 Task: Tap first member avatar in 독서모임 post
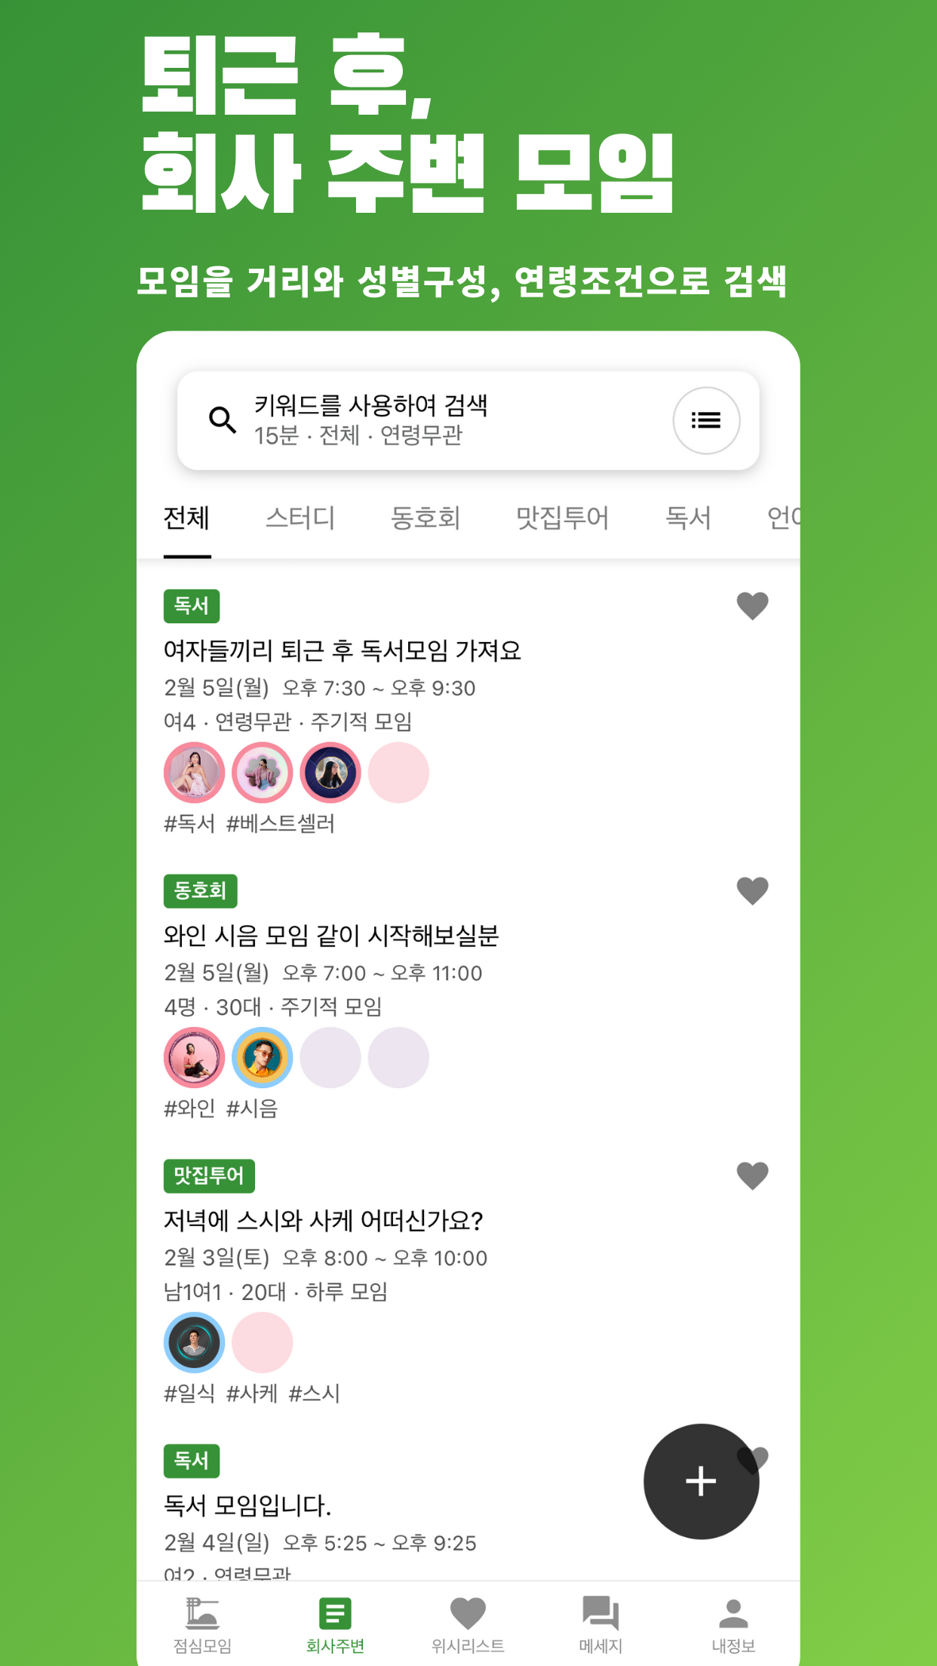[x=195, y=773]
